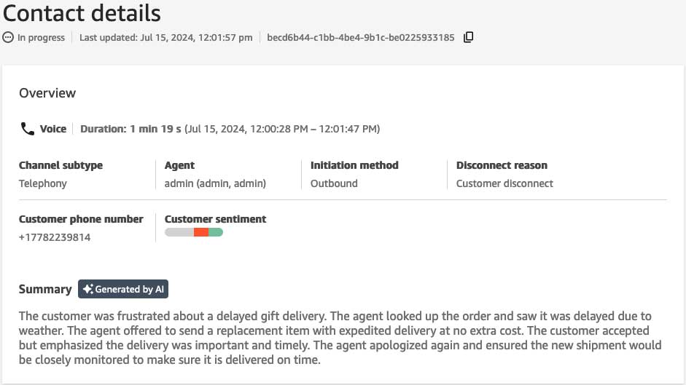Copy the contact ID with the copy icon

point(469,37)
